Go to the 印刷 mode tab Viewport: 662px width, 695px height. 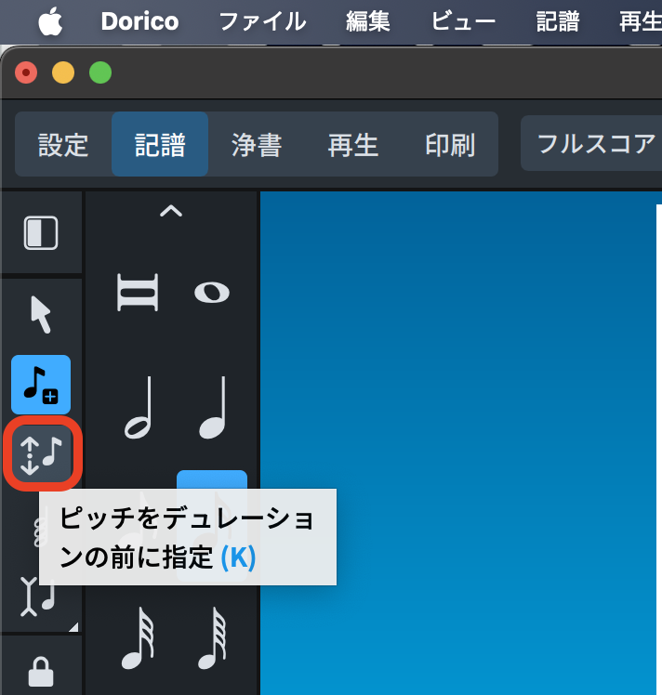(450, 145)
